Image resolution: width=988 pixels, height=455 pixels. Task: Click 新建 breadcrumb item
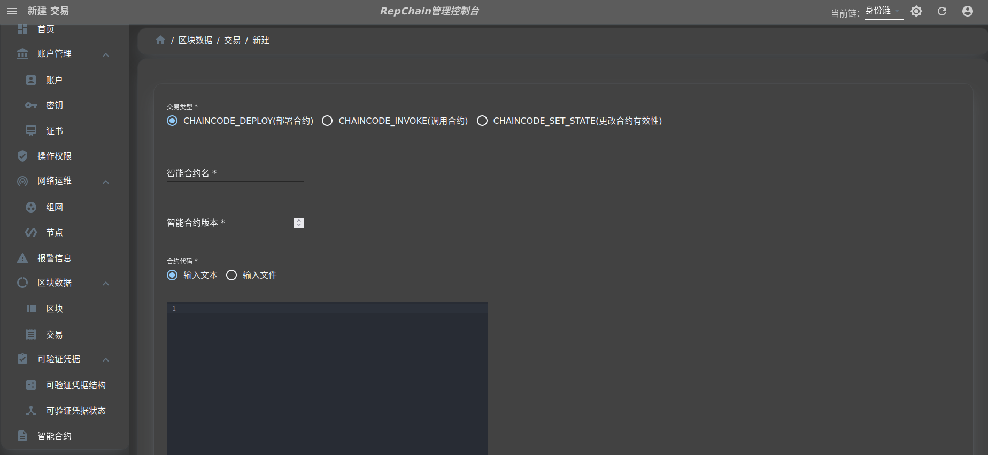pyautogui.click(x=261, y=40)
